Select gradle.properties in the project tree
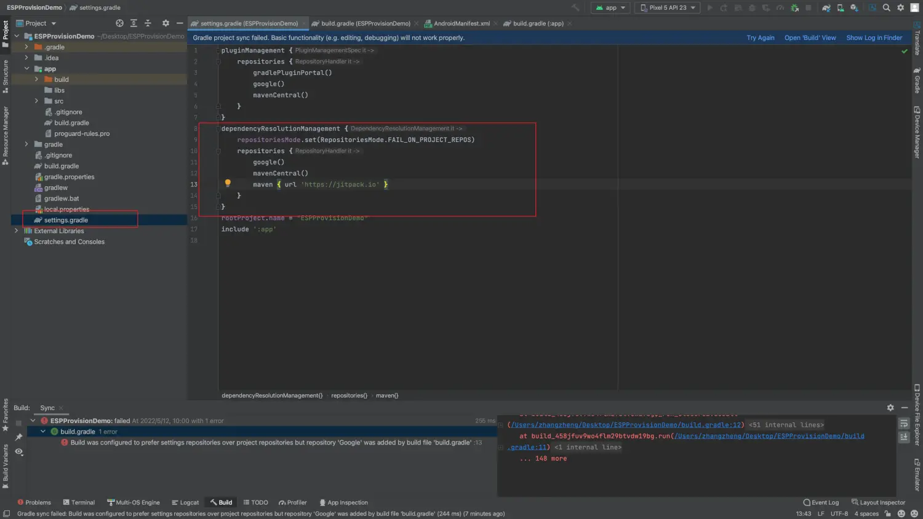The image size is (923, 519). pos(69,177)
